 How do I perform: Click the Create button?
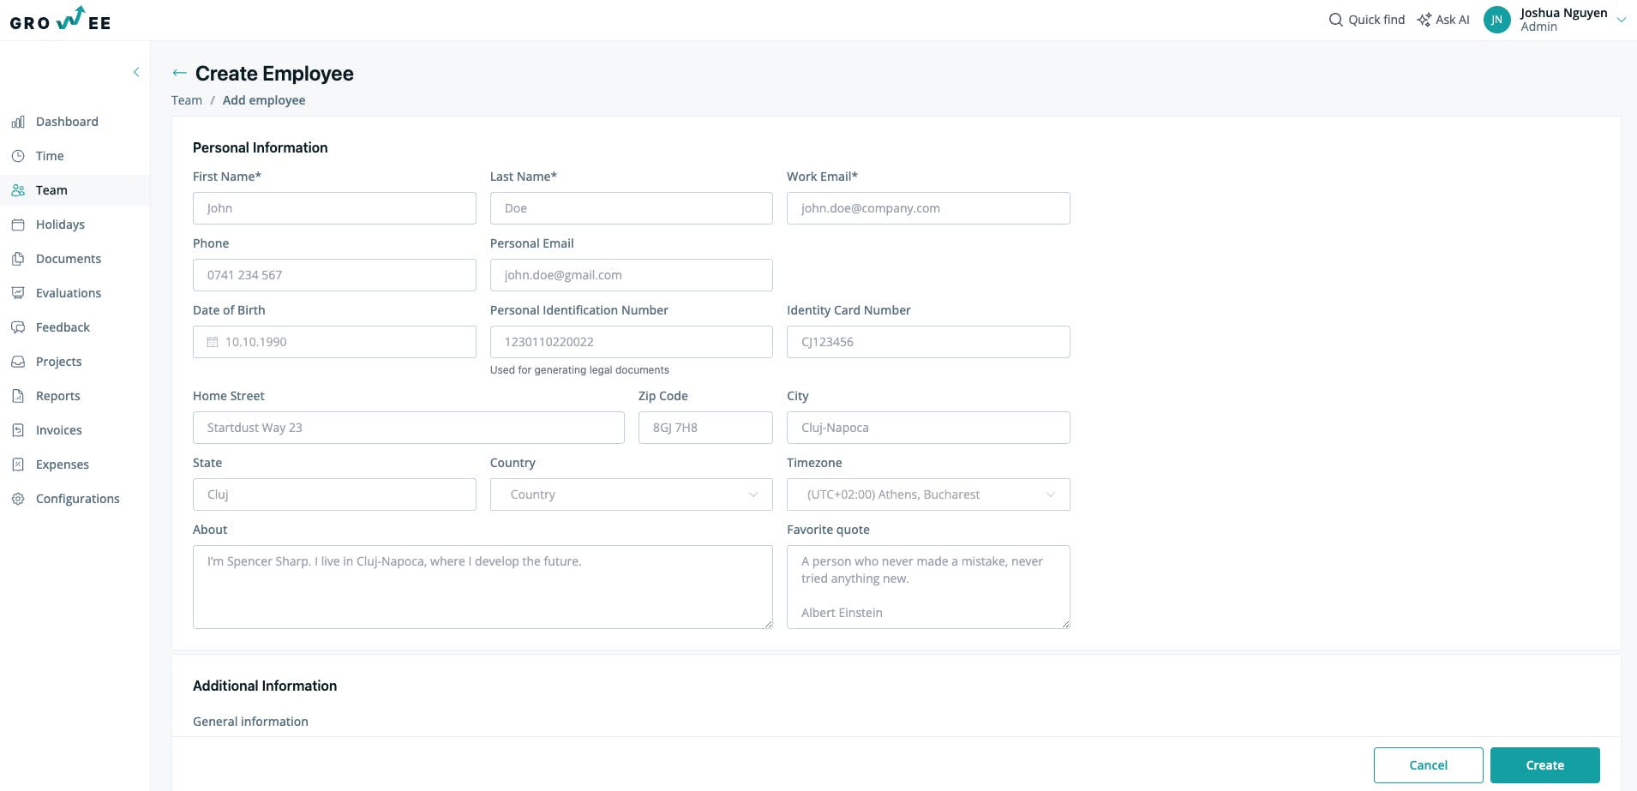pyautogui.click(x=1544, y=765)
